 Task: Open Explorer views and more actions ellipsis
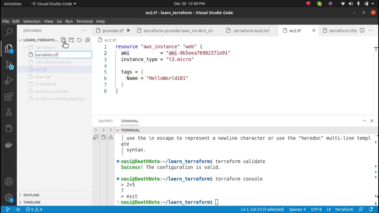(x=84, y=30)
